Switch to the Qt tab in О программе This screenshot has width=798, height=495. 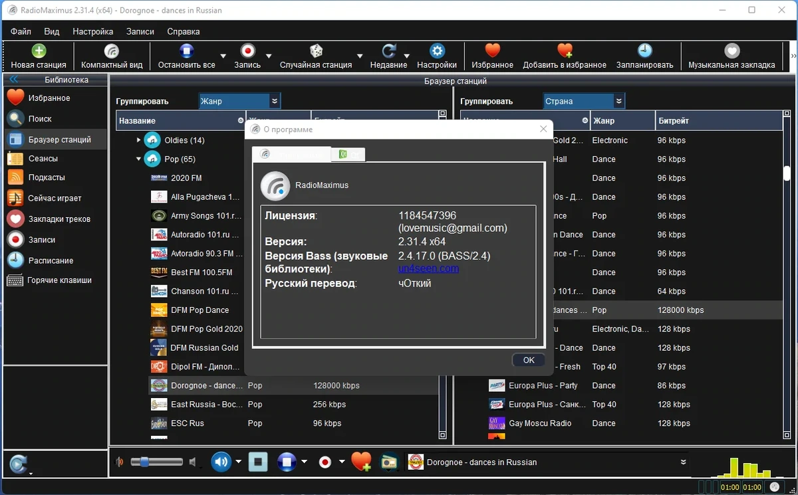348,154
